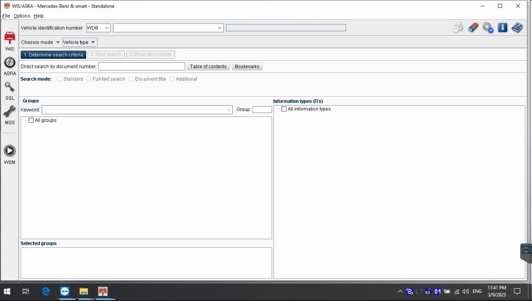Select the Full-text search radio button
The image size is (532, 301).
coord(88,79)
